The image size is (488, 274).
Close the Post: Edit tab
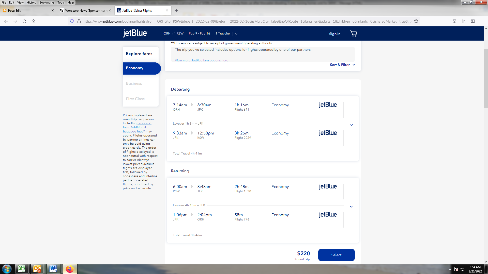coord(53,10)
